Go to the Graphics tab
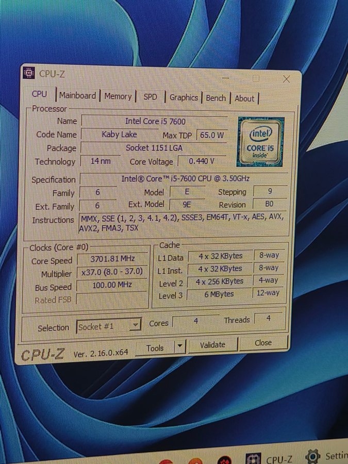This screenshot has height=464, width=348. point(184,97)
